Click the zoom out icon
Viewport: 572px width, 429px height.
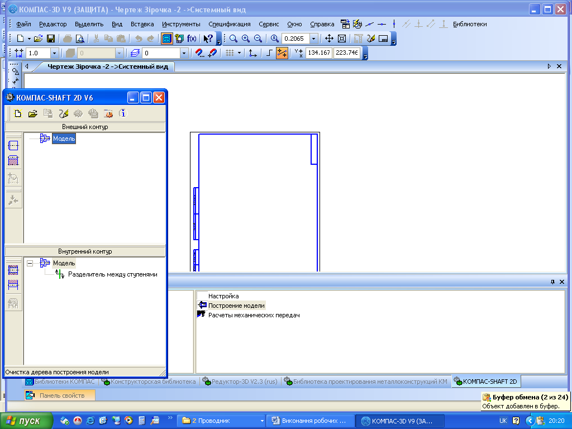(x=258, y=39)
